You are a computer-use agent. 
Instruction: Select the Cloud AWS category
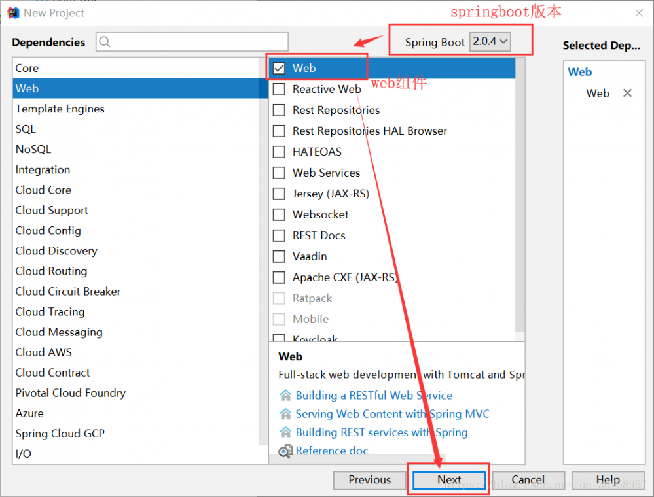(136, 352)
